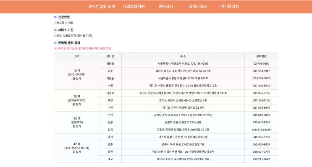
Task: Select the 2권역 (경기동부지역) cell
Action: tap(76, 100)
